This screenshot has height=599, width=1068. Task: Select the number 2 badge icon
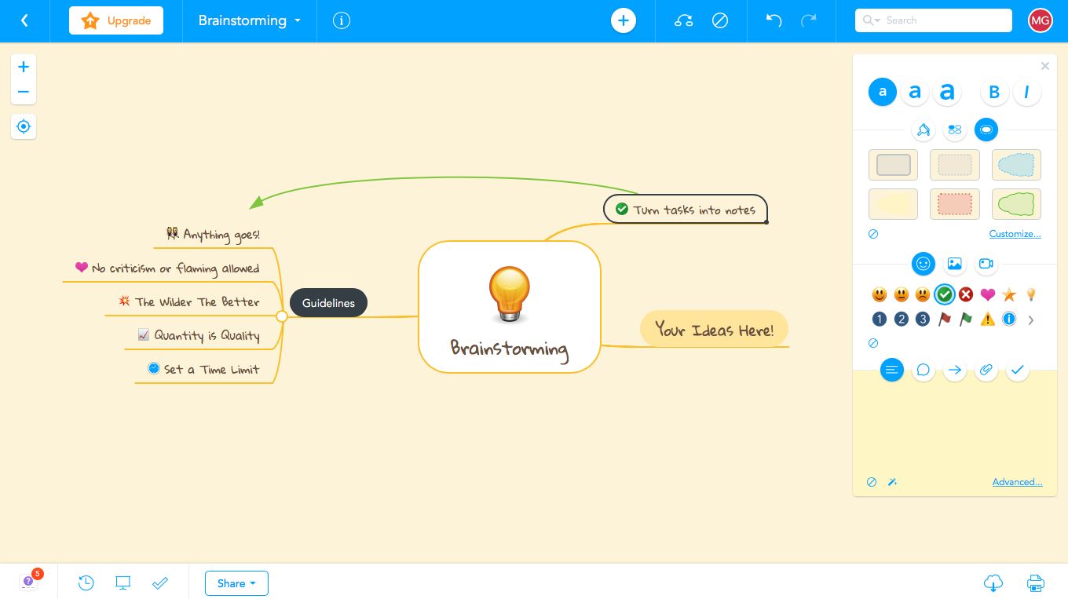[902, 320]
